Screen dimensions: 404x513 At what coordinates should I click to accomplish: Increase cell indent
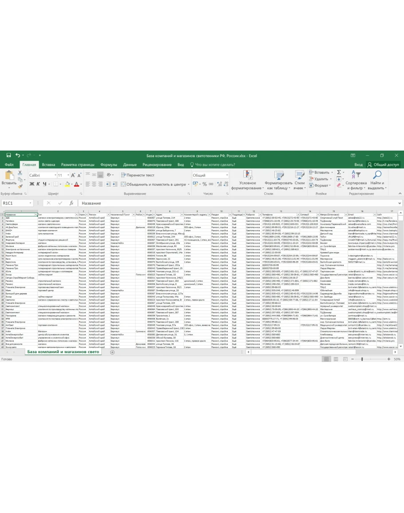click(115, 184)
